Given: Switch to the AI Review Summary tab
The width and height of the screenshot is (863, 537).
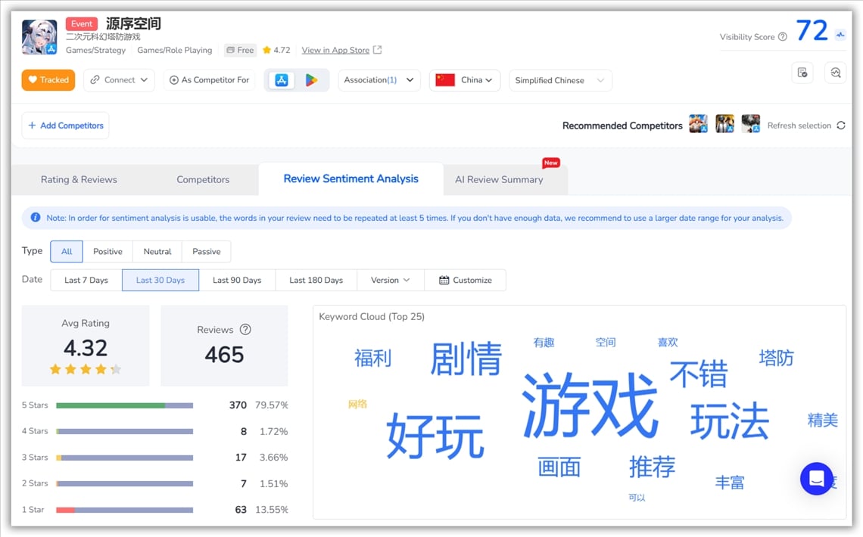Looking at the screenshot, I should 499,180.
